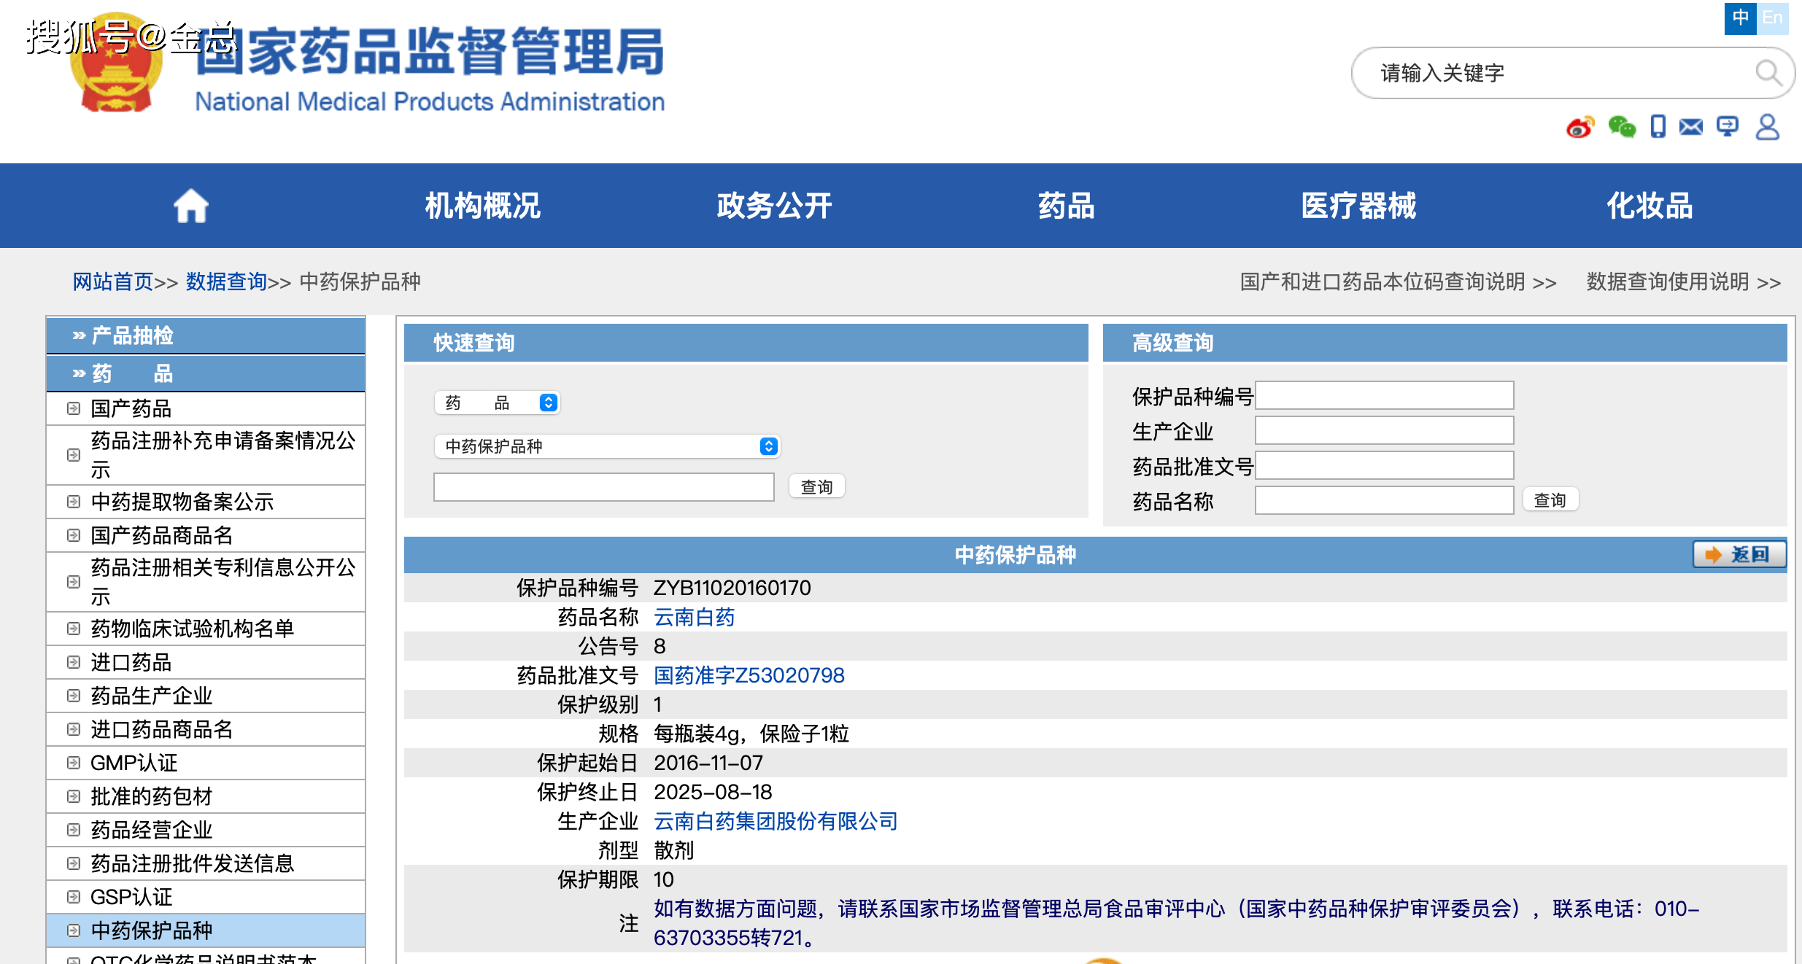Open 数据查询使用说明 link
This screenshot has height=964, width=1802.
1684,281
